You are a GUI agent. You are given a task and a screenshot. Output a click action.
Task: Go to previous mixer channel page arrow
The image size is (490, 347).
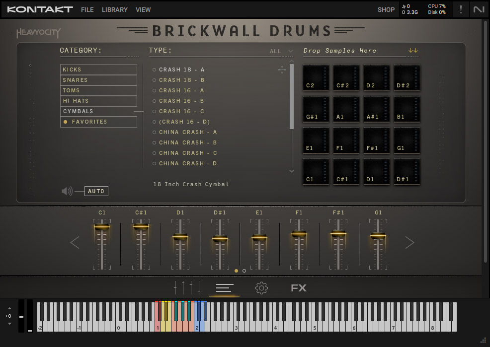[75, 242]
